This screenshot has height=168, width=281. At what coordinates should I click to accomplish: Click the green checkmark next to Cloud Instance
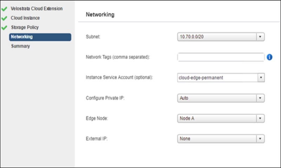(x=4, y=18)
